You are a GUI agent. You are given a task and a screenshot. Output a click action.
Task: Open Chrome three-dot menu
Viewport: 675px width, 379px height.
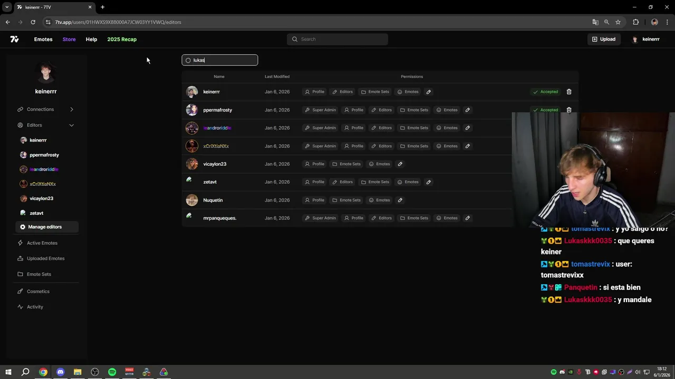[668, 22]
